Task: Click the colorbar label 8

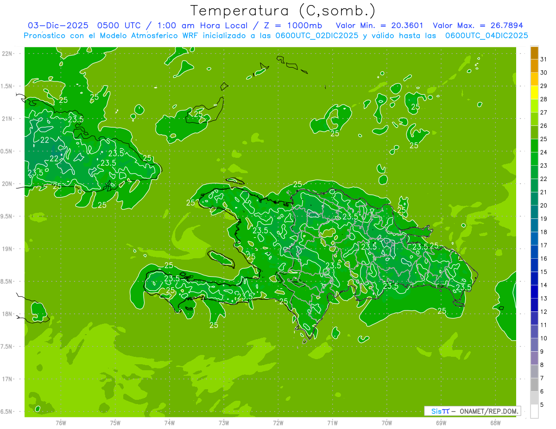Action: [x=542, y=365]
